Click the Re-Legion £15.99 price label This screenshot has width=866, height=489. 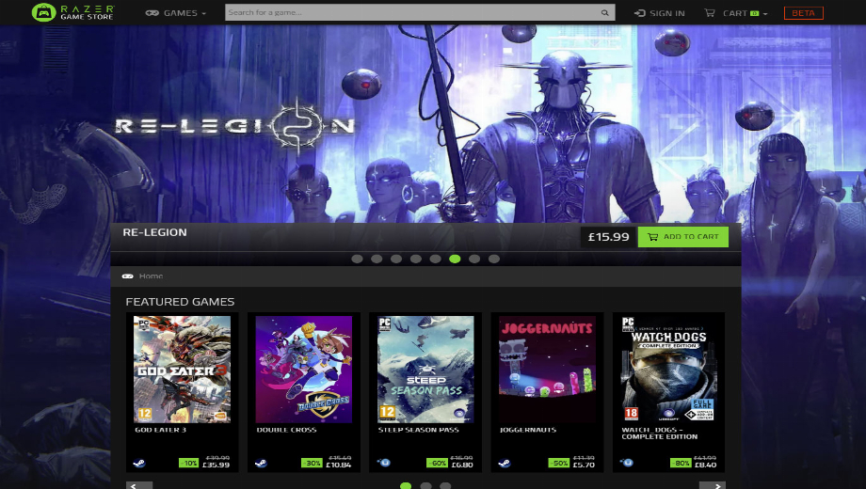(x=608, y=237)
